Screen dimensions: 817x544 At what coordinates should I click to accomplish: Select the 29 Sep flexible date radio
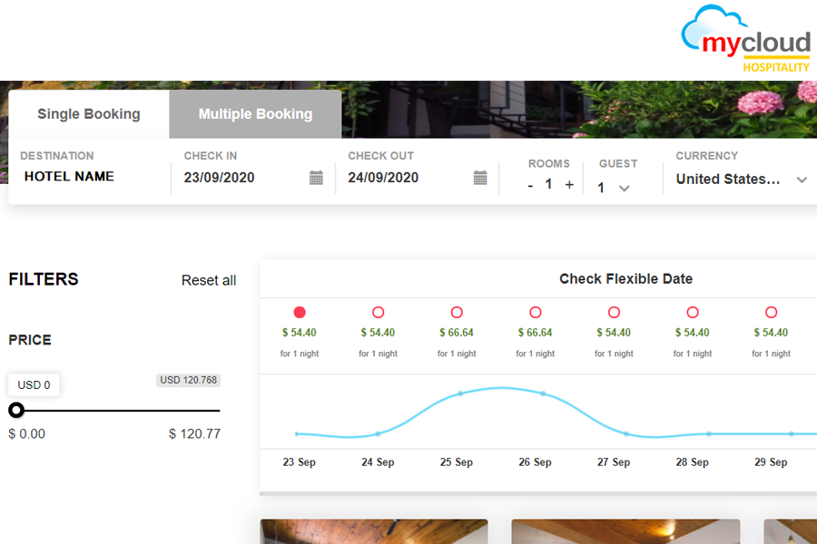click(771, 312)
